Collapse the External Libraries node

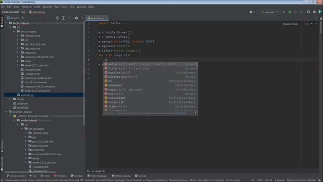click(x=6, y=112)
